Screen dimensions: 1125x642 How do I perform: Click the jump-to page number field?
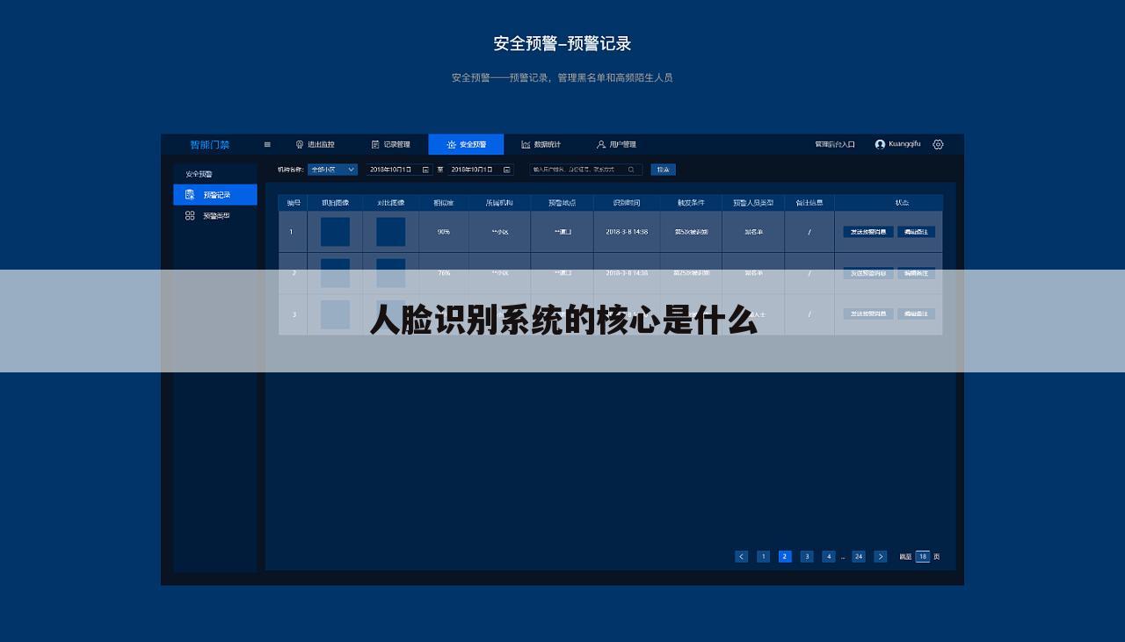pos(922,556)
